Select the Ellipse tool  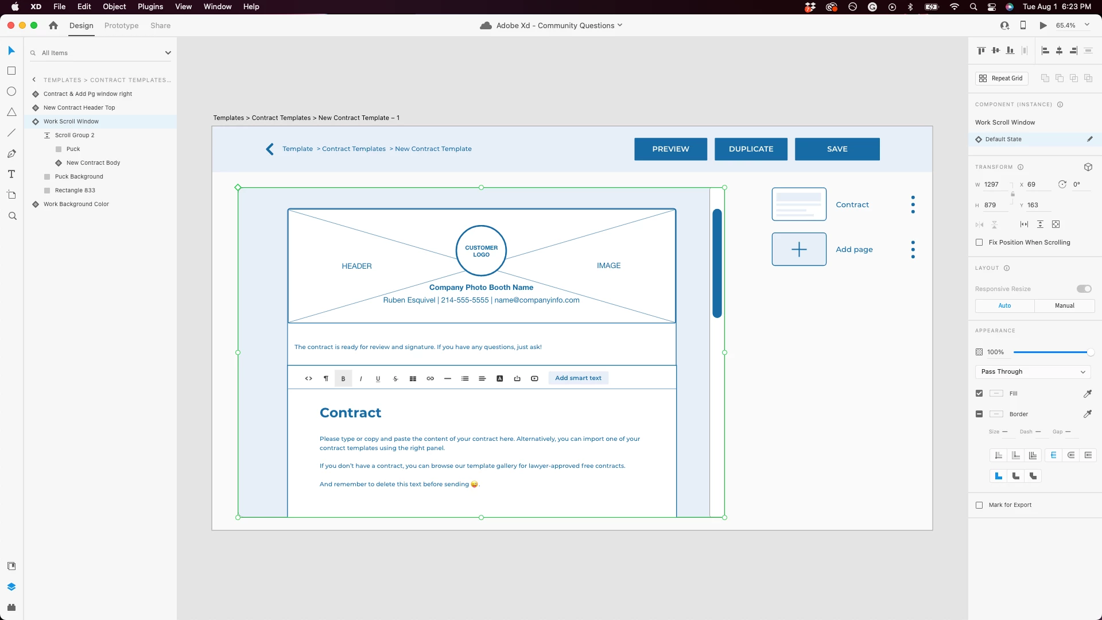(x=11, y=91)
